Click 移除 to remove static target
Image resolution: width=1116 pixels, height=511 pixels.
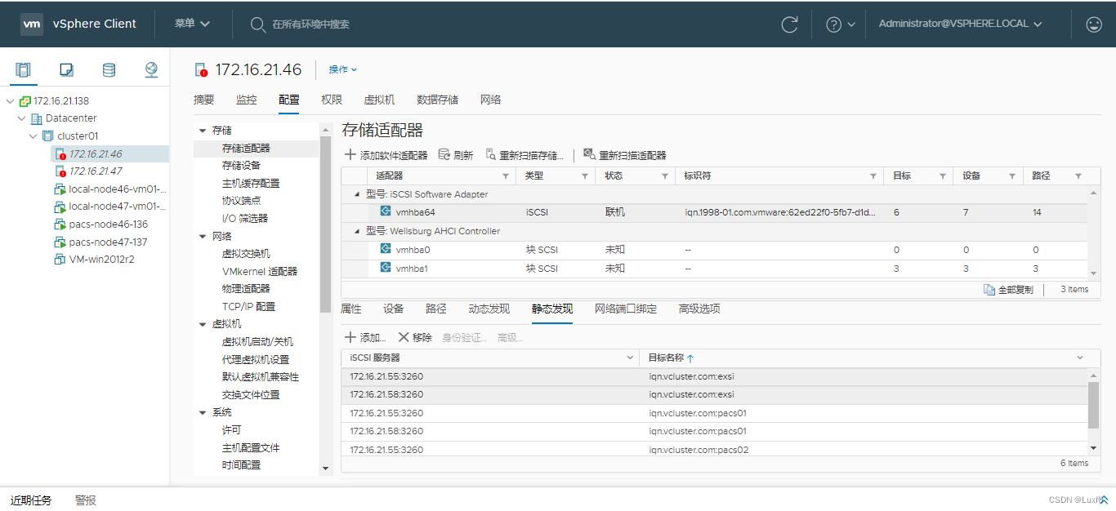415,337
